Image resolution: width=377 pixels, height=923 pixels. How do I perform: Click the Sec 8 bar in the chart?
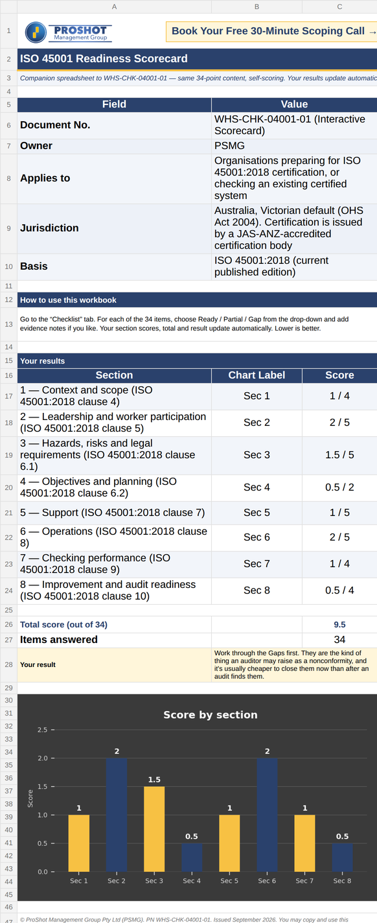pos(342,858)
